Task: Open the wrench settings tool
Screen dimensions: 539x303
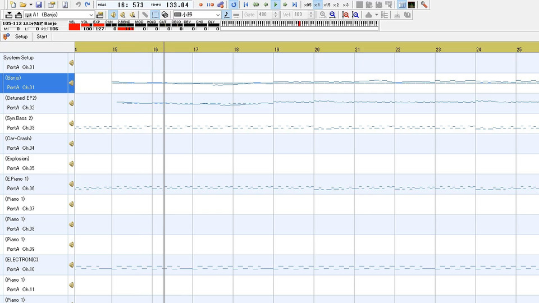Action: [424, 5]
